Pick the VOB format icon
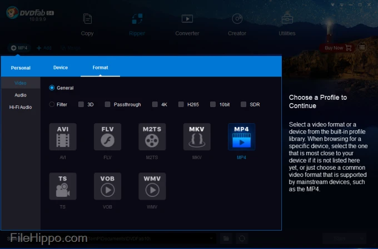 click(x=107, y=186)
